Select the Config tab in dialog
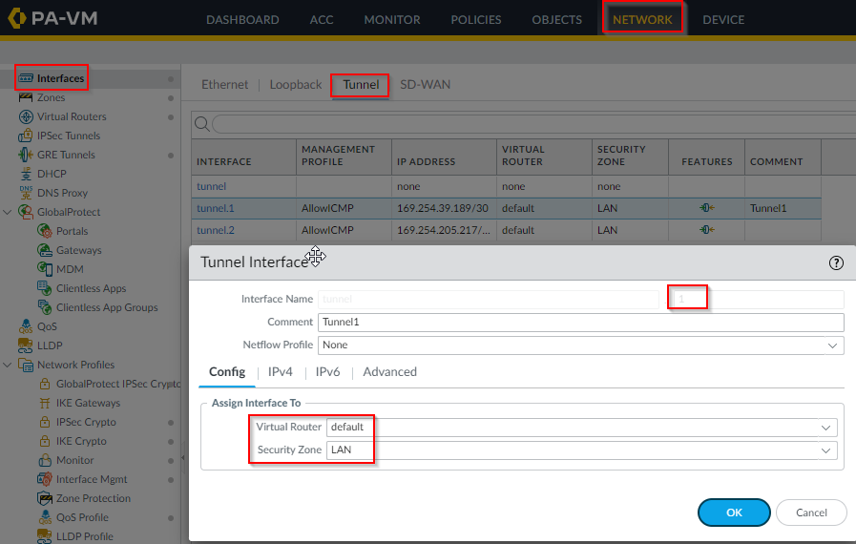This screenshot has height=544, width=856. 227,372
